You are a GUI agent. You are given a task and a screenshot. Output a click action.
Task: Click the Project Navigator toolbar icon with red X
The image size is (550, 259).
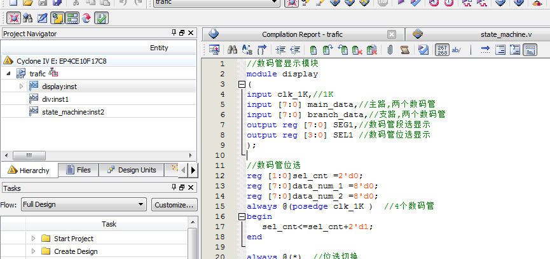(x=13, y=18)
